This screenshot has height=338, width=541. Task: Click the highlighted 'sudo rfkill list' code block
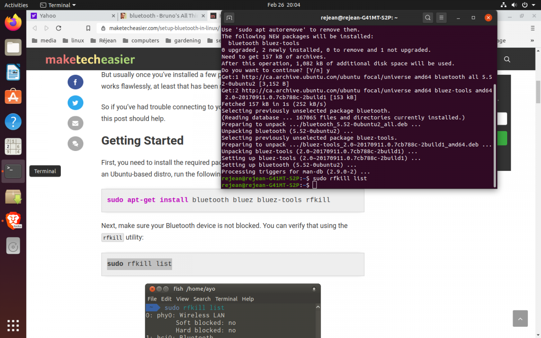(x=233, y=264)
